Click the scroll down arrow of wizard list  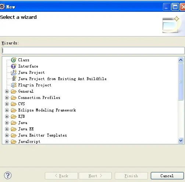pyautogui.click(x=181, y=140)
